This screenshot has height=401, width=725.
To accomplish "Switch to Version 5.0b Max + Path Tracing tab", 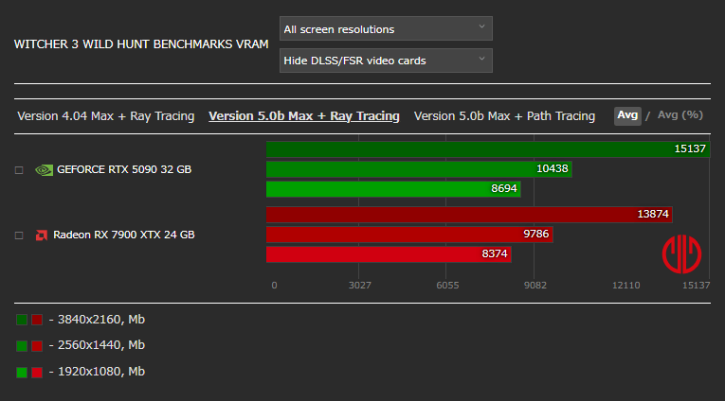I will [504, 115].
